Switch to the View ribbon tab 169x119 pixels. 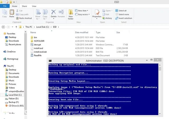click(x=34, y=6)
